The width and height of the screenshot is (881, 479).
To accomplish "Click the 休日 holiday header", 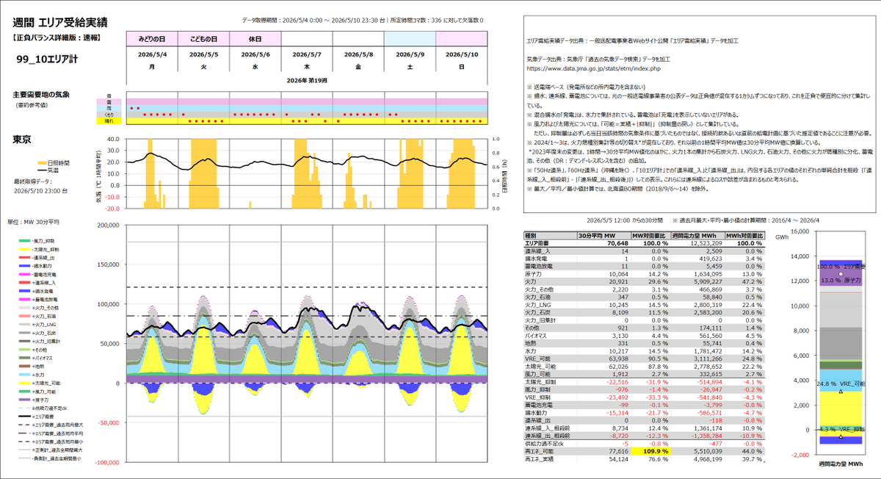I will (255, 38).
